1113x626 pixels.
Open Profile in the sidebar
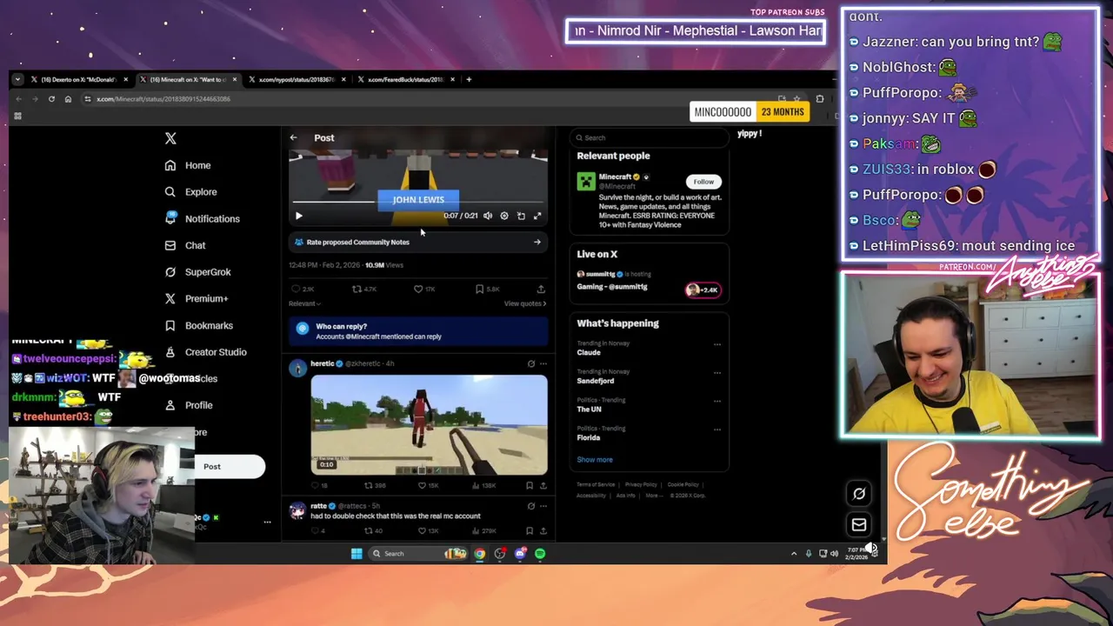click(x=189, y=405)
